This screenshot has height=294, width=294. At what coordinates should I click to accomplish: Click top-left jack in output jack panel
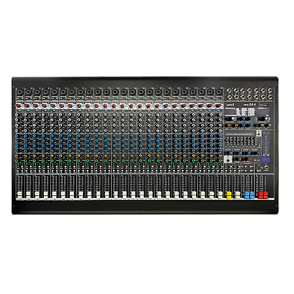(x=229, y=90)
